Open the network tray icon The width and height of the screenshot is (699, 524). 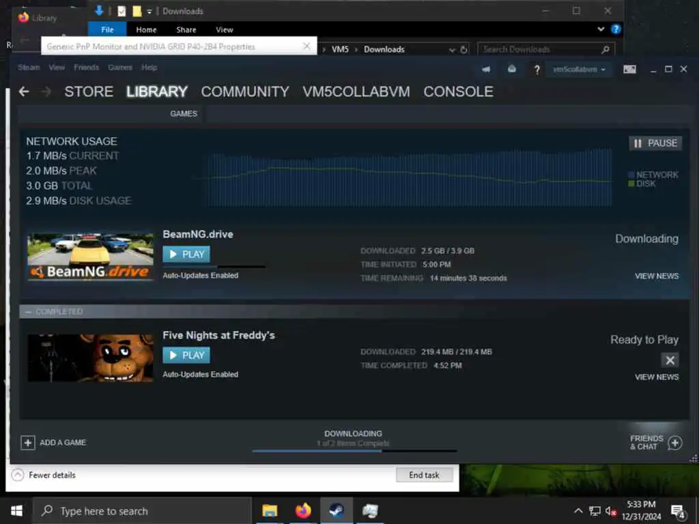[x=595, y=510]
